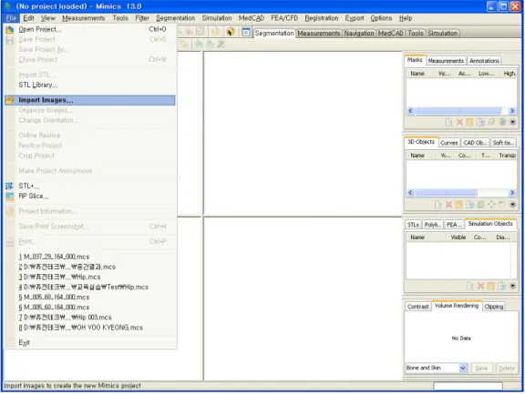Expand the Simulation Objects panel options arrow

click(x=512, y=286)
